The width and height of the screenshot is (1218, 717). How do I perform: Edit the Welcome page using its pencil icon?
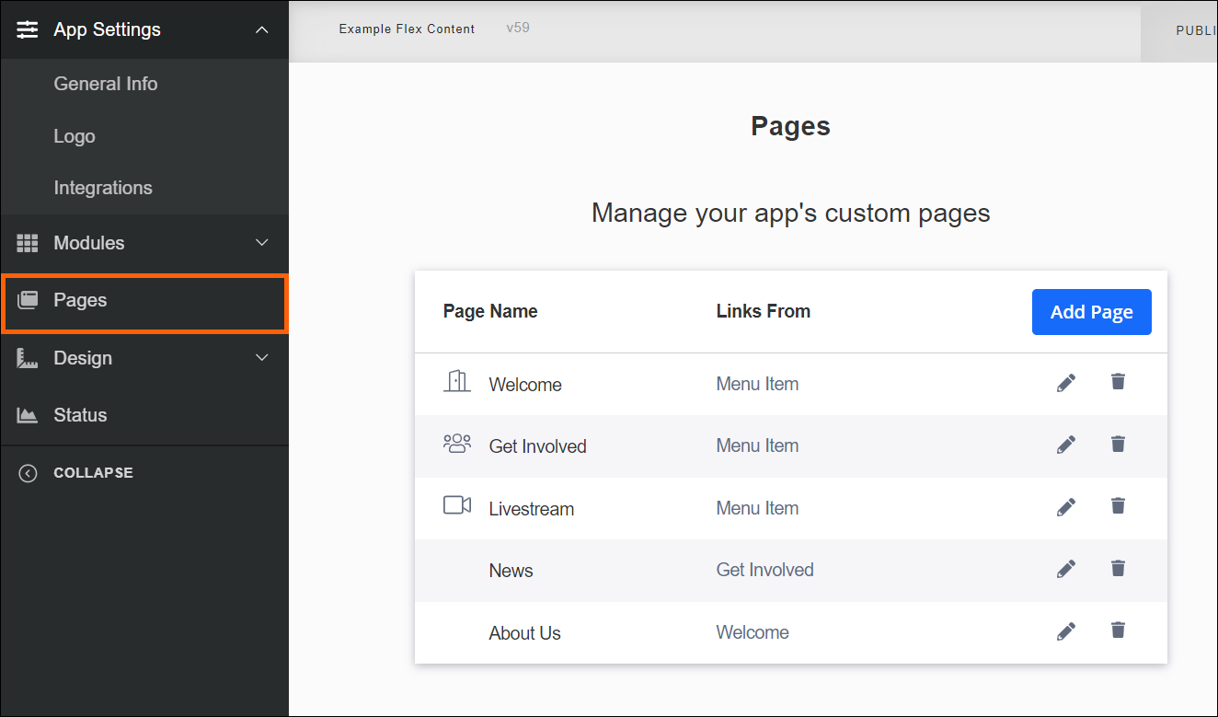1066,382
